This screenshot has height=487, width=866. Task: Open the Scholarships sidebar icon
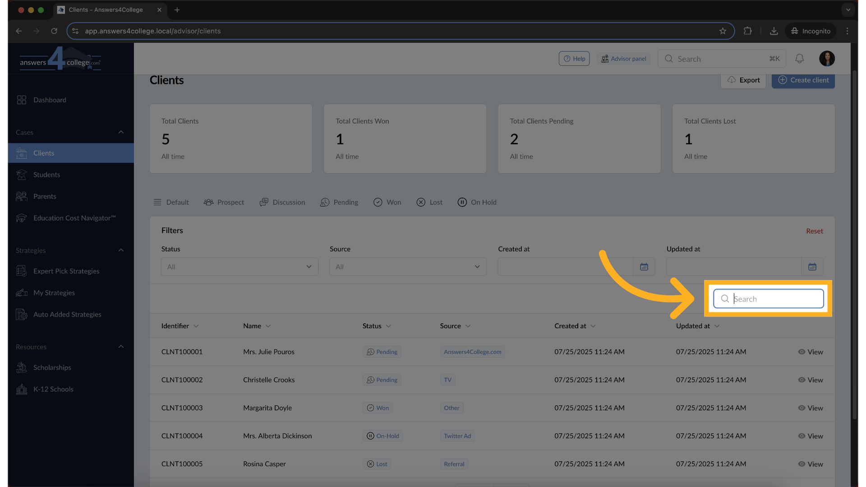(22, 368)
